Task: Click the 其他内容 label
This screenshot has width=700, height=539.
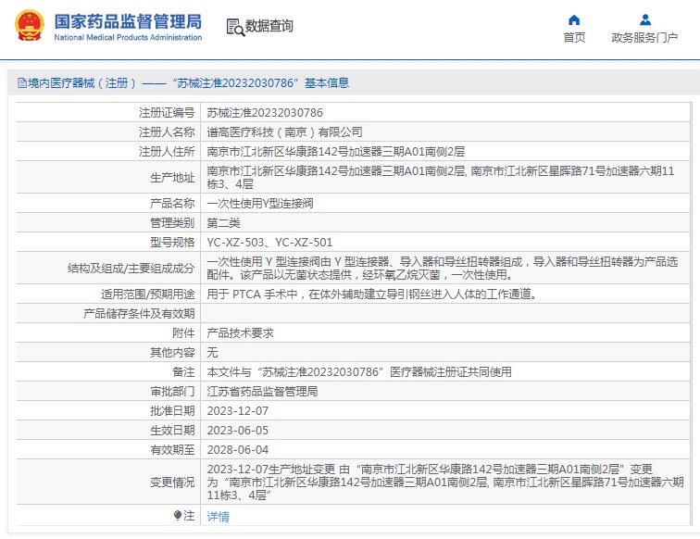Action: coord(172,352)
